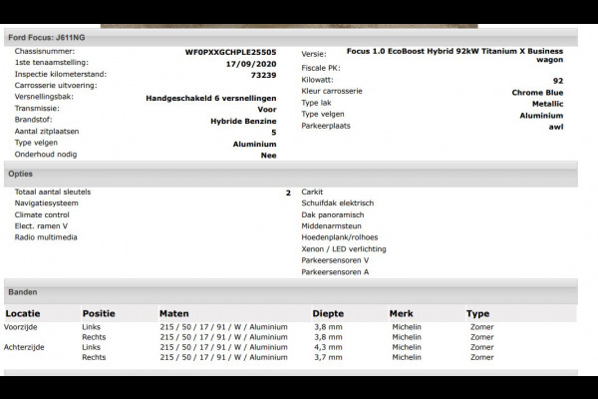Click the Parkeersensoren V option
The width and height of the screenshot is (598, 399).
(335, 260)
